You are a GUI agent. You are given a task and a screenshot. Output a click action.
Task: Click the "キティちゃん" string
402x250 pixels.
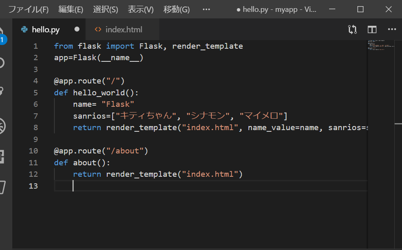click(146, 116)
